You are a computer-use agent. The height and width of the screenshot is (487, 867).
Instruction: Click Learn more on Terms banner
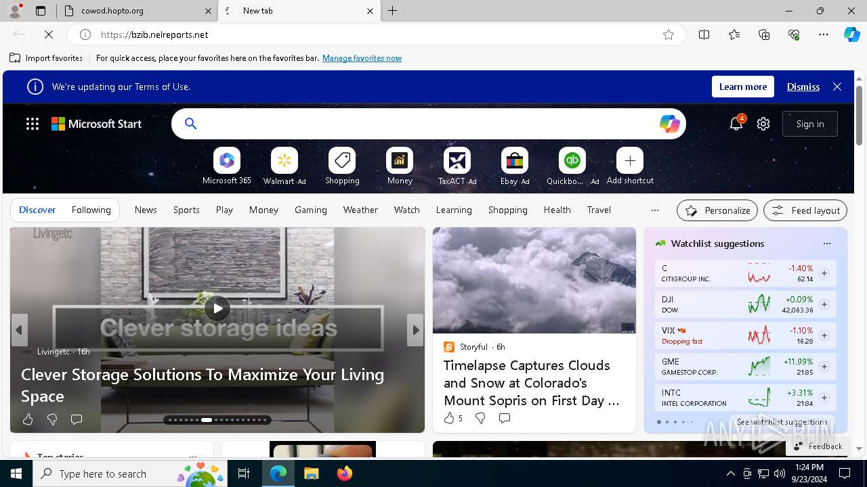point(743,87)
